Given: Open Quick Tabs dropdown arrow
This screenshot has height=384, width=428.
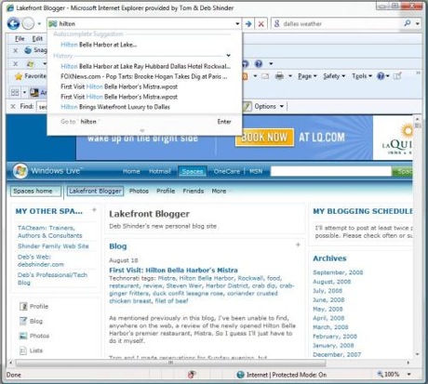Looking at the screenshot, I should (x=24, y=92).
